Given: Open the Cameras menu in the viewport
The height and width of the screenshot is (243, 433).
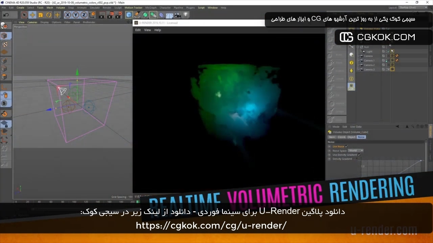Looking at the screenshot, I should [x=32, y=22].
